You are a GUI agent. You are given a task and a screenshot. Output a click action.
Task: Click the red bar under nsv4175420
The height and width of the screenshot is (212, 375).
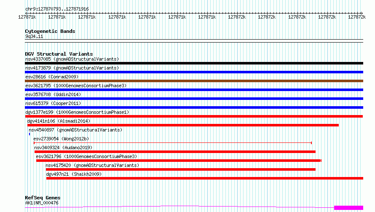click(181, 169)
